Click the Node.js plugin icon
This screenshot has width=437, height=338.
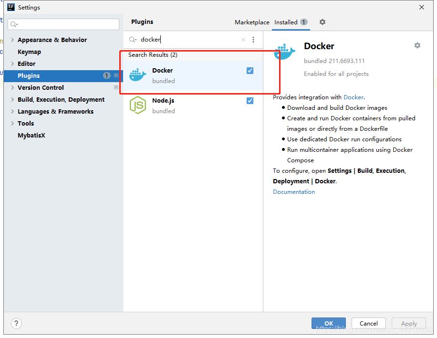[137, 105]
